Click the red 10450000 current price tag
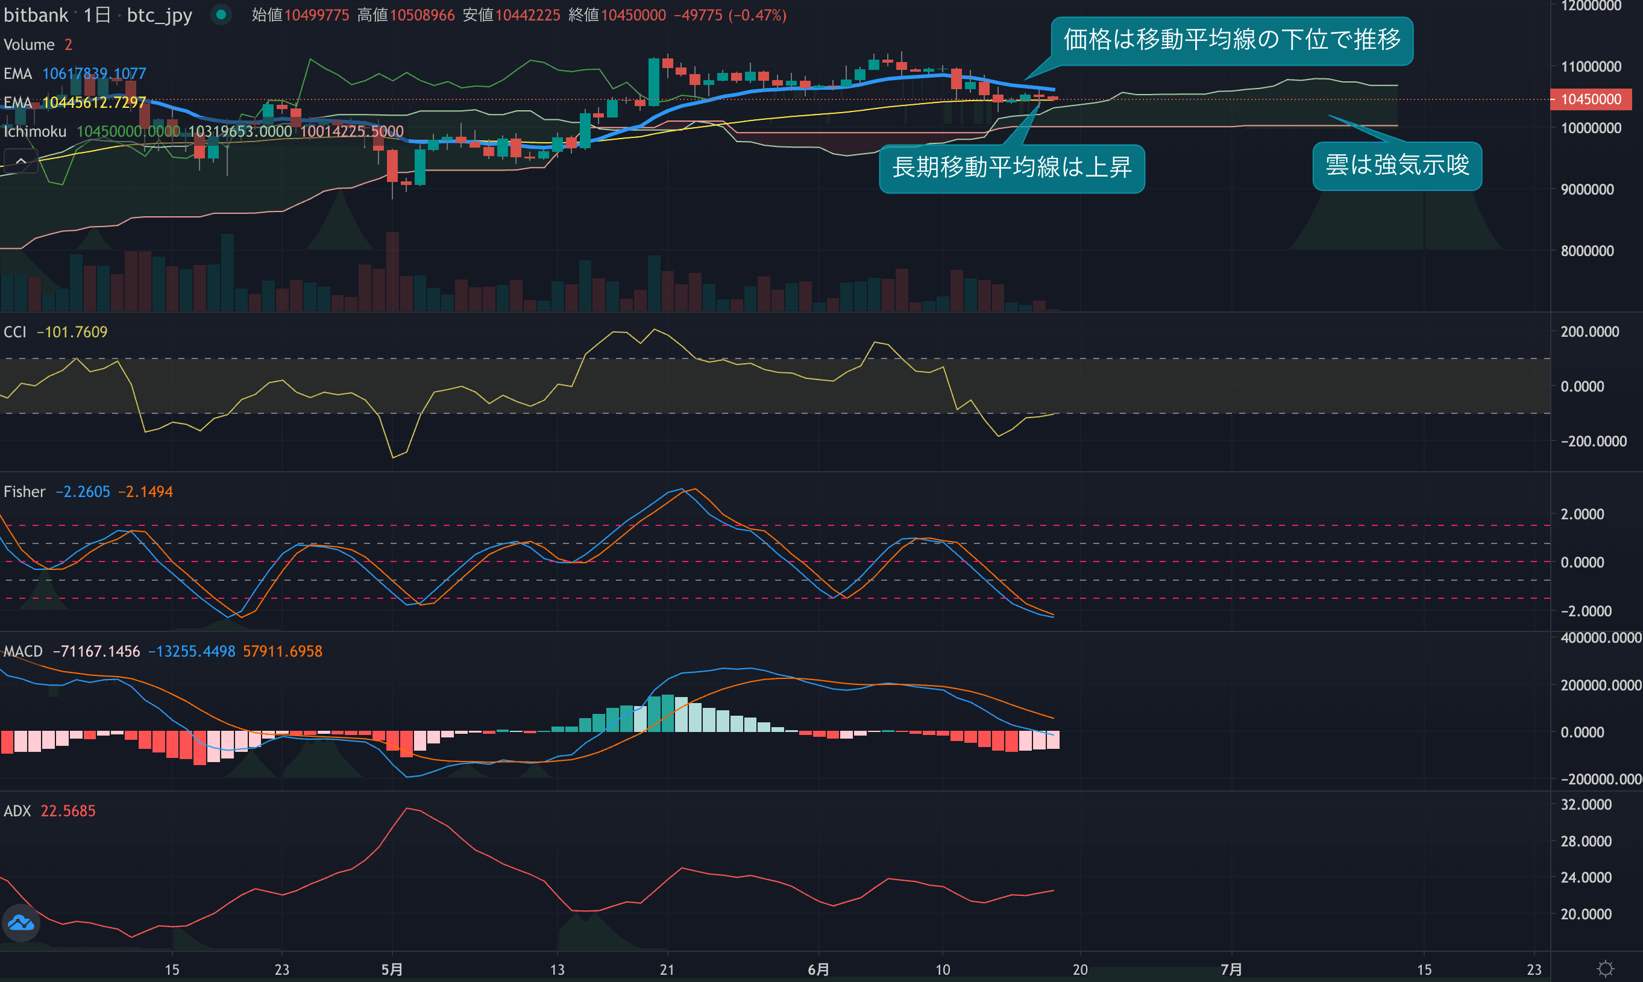Viewport: 1643px width, 982px height. coord(1590,99)
